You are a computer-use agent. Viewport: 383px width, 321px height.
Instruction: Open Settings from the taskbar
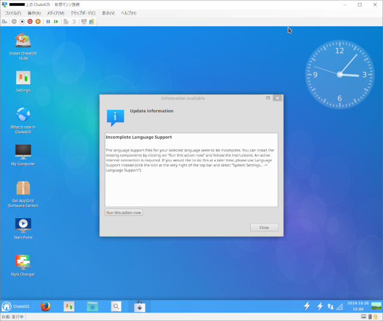click(69, 307)
